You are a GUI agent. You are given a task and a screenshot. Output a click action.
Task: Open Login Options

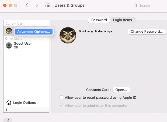pos(26,102)
